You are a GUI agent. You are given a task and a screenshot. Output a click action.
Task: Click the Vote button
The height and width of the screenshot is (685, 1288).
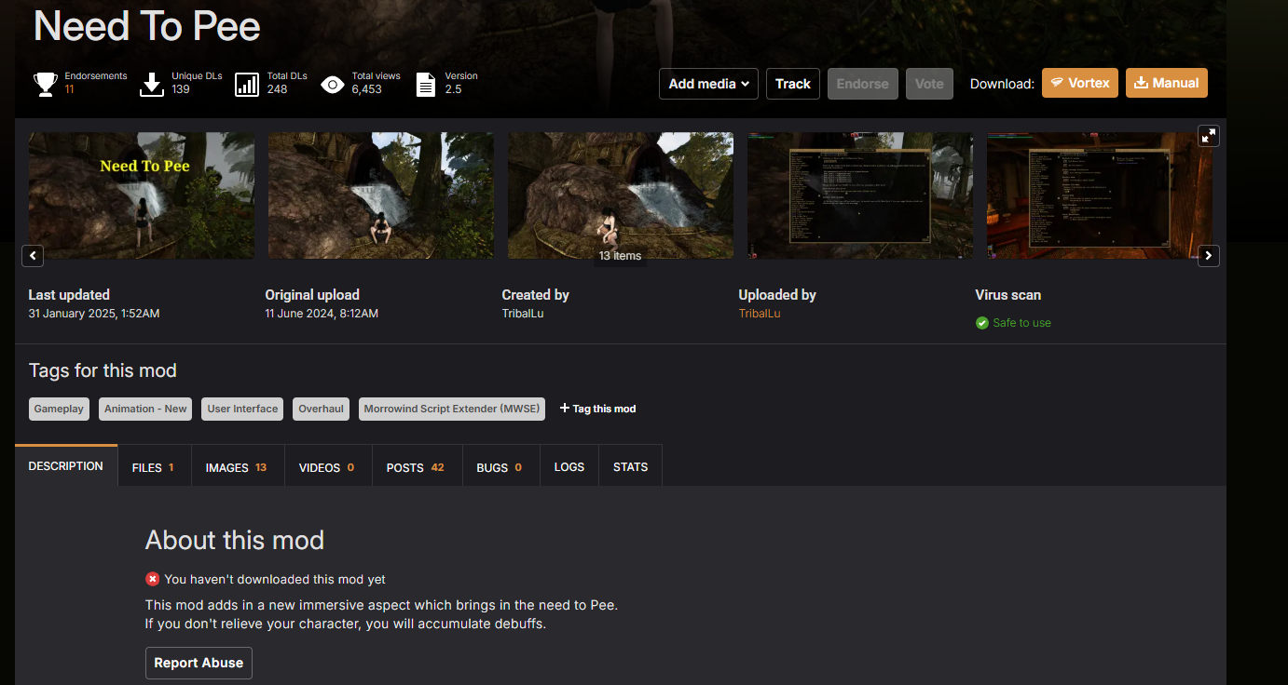click(929, 84)
